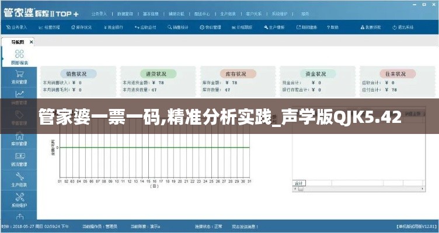Click 连接状态 in the status bar
Screen dimensions: 439x233
click(208, 226)
